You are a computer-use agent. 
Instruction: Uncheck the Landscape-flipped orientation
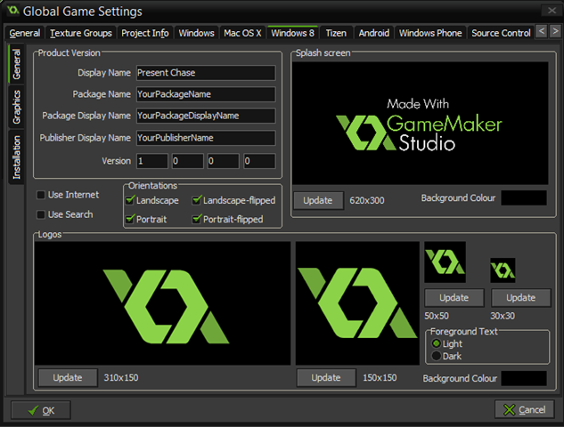(196, 200)
